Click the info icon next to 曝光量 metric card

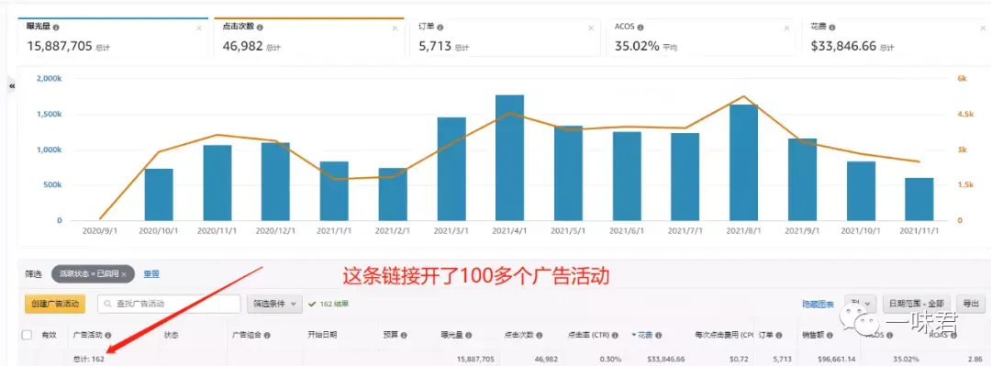(x=56, y=28)
